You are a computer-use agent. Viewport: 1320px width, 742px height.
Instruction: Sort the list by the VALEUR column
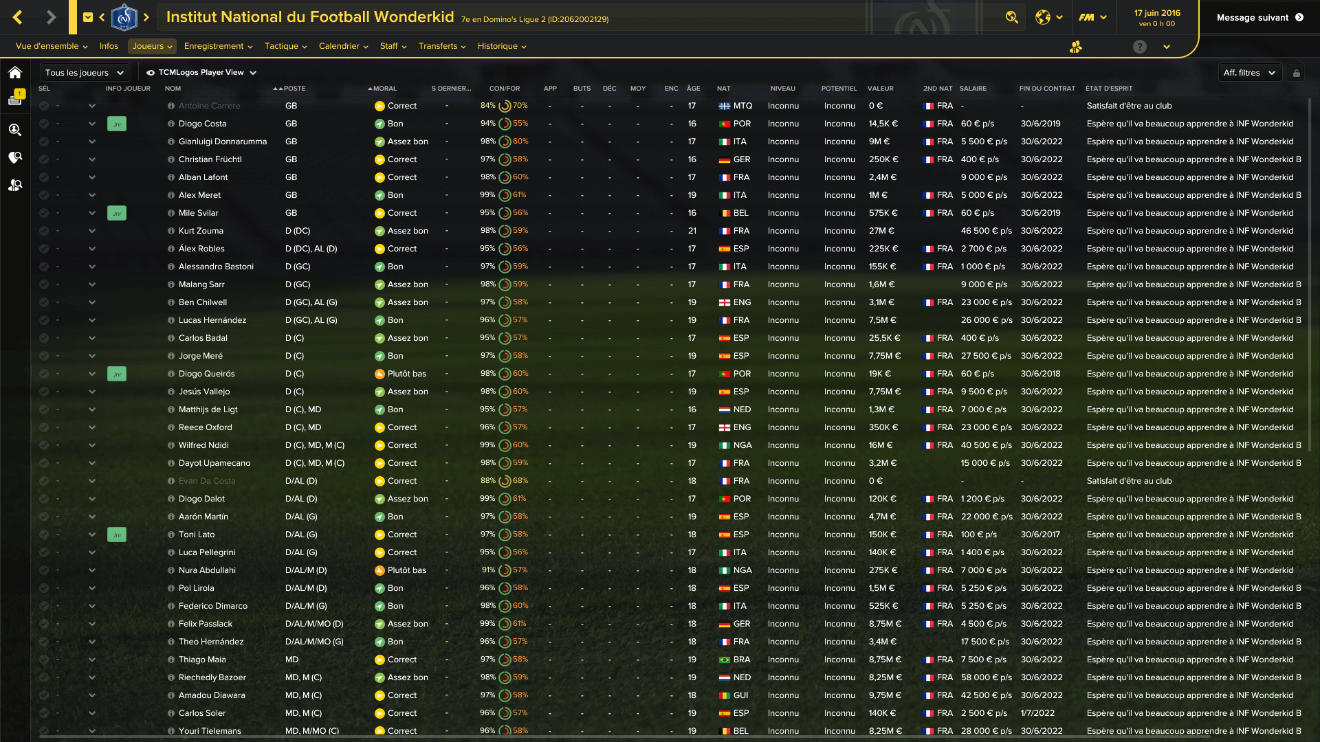[x=880, y=89]
